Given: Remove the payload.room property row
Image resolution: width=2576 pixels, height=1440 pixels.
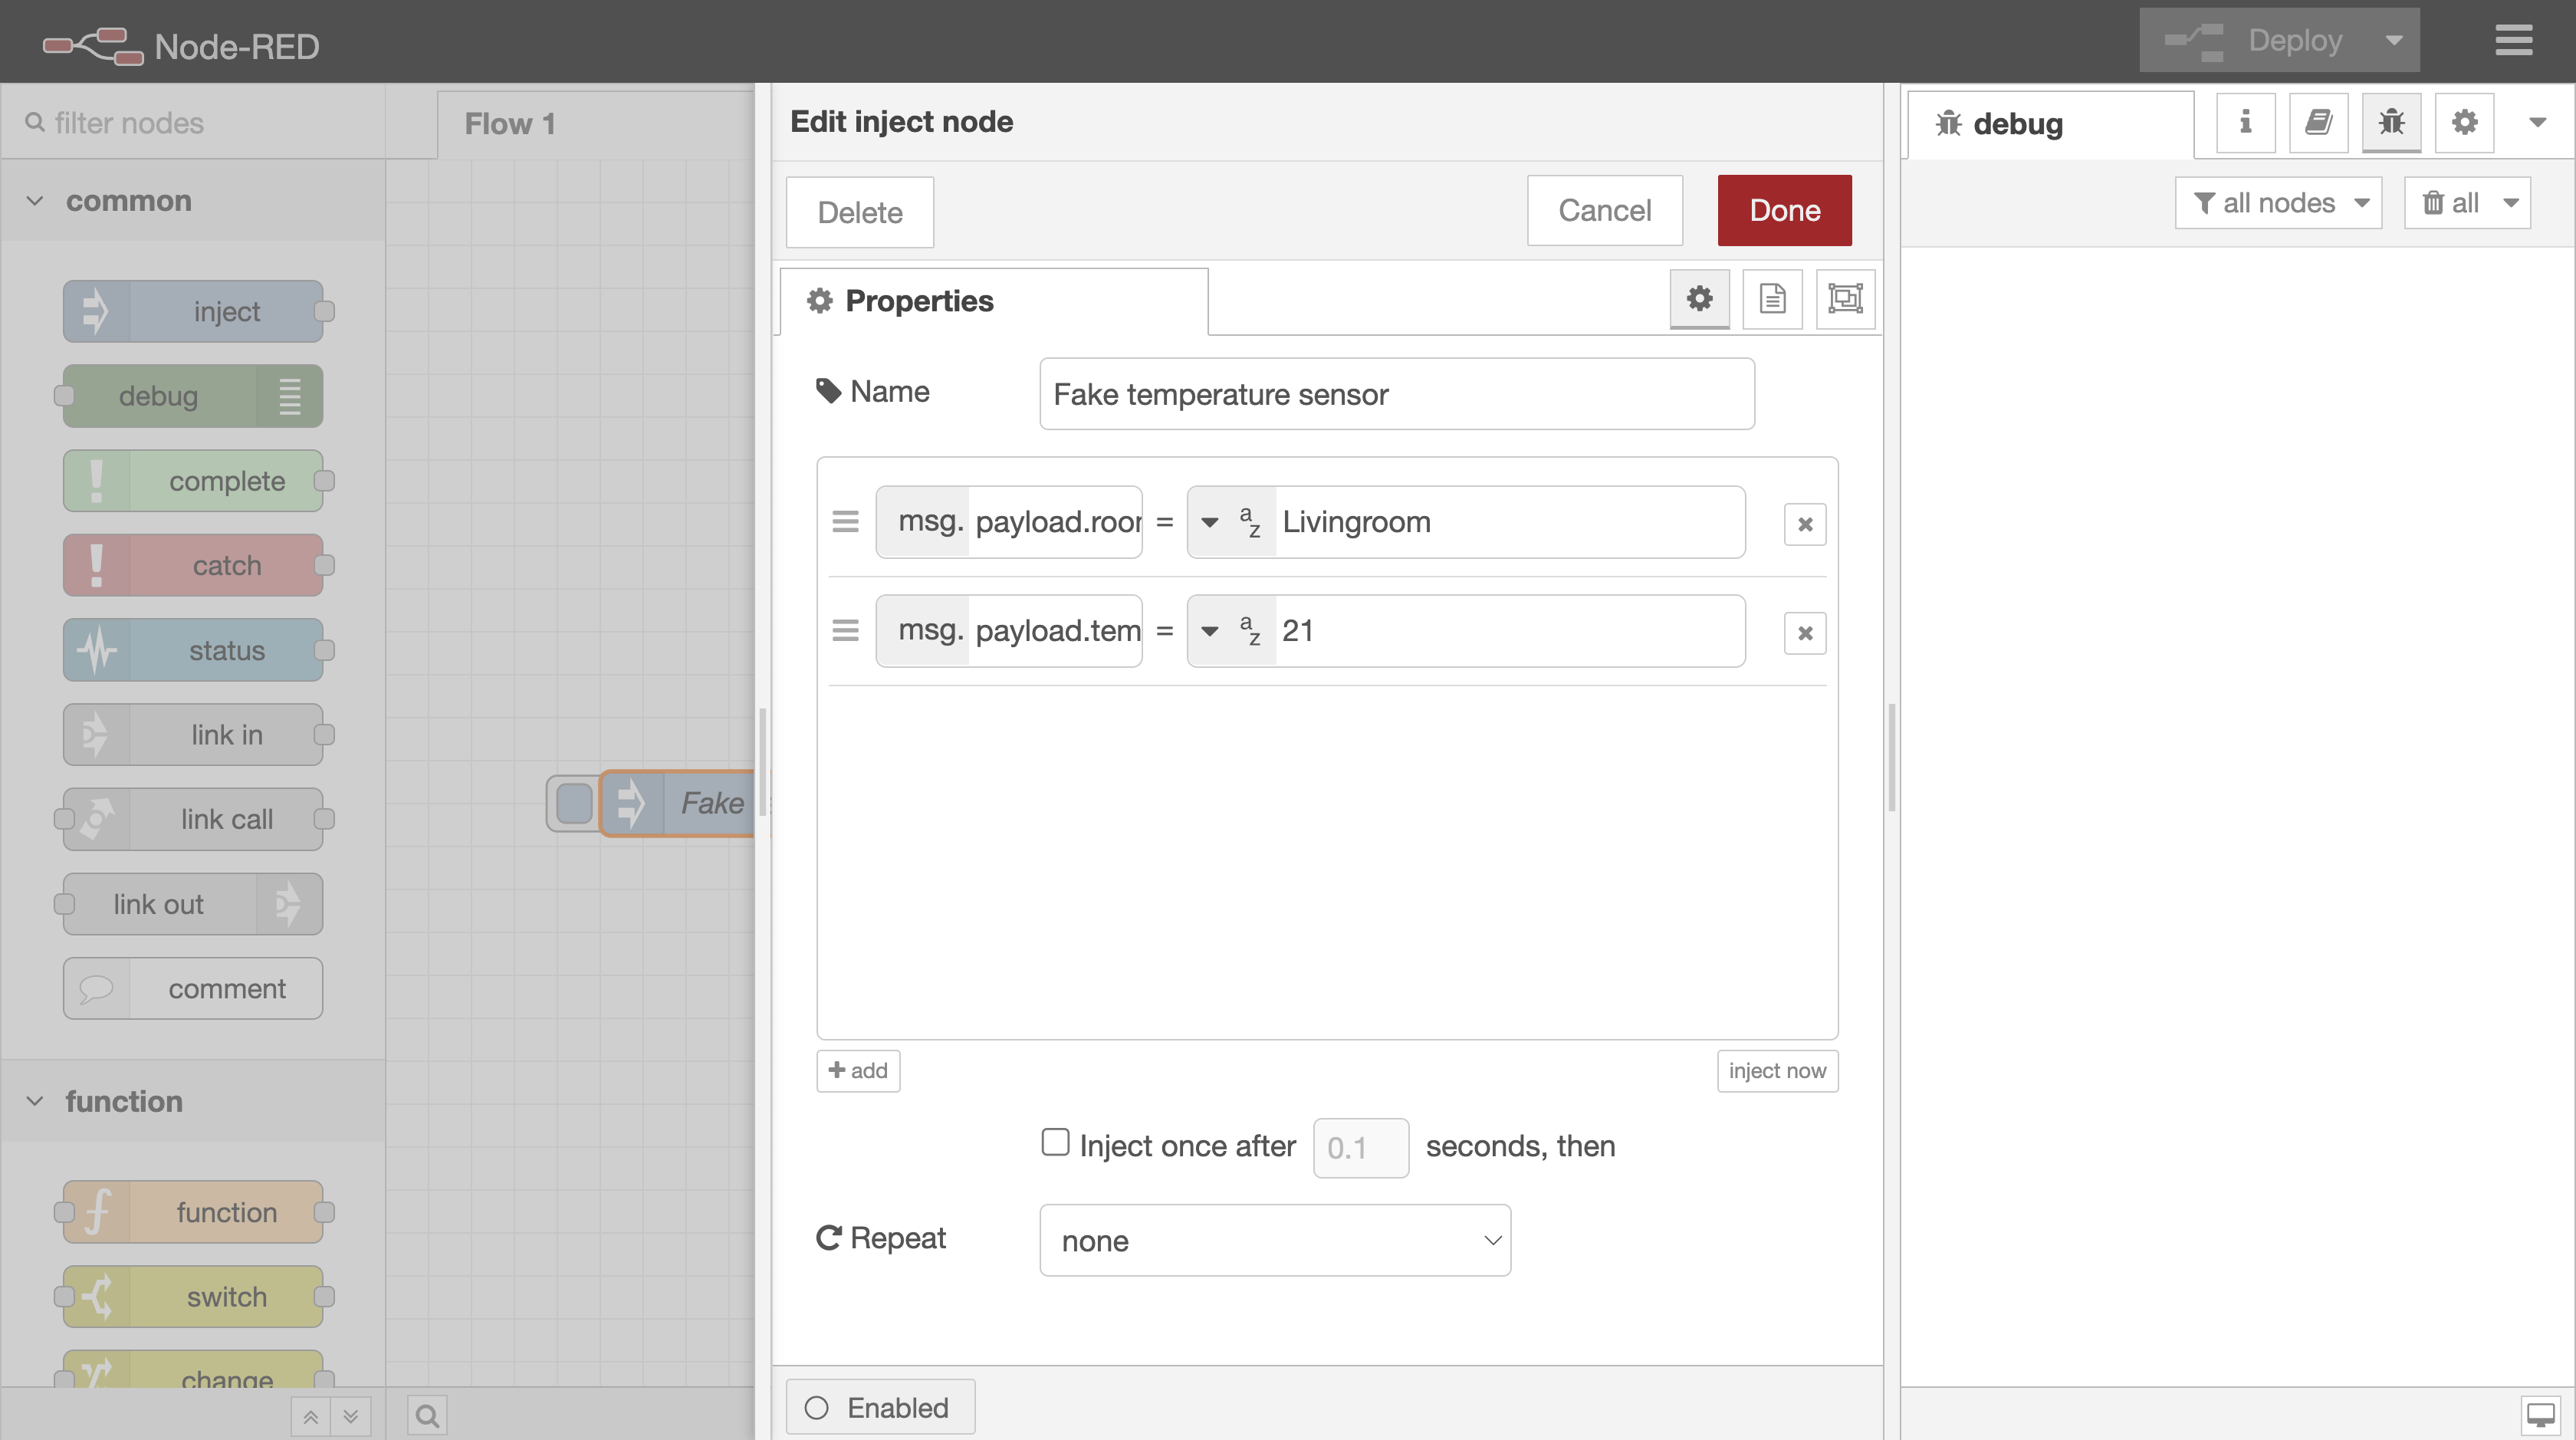Looking at the screenshot, I should [1804, 524].
